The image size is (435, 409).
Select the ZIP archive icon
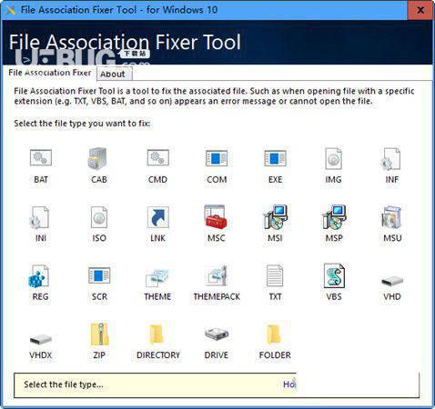[99, 334]
